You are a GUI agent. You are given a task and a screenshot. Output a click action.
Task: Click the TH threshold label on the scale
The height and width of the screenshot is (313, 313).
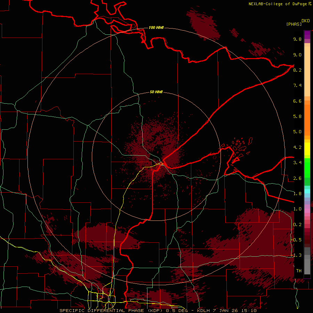299,271
